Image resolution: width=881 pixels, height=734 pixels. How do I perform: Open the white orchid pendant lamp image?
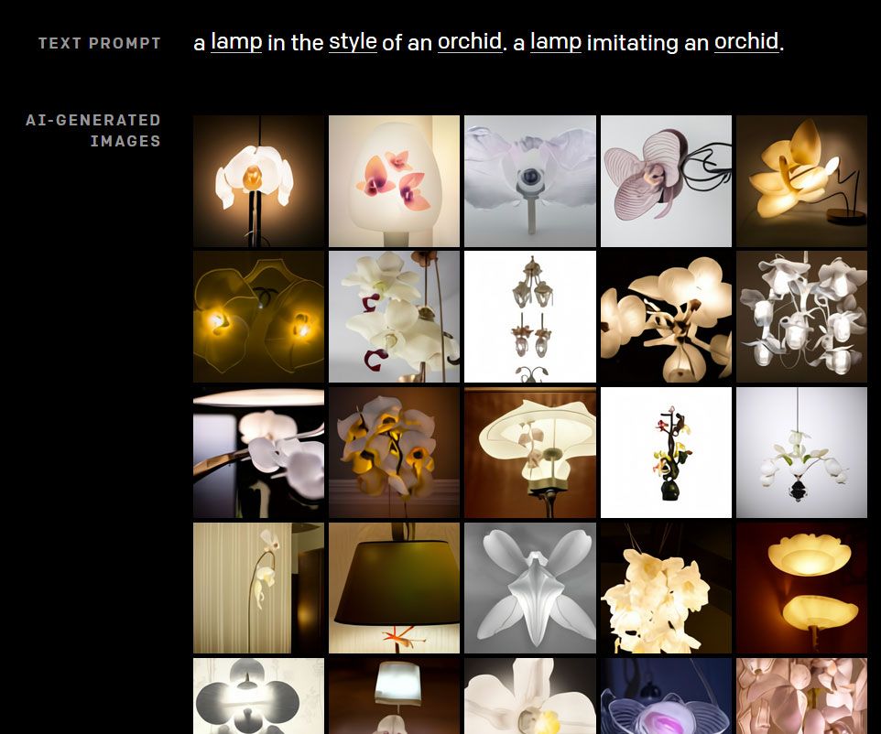point(258,181)
